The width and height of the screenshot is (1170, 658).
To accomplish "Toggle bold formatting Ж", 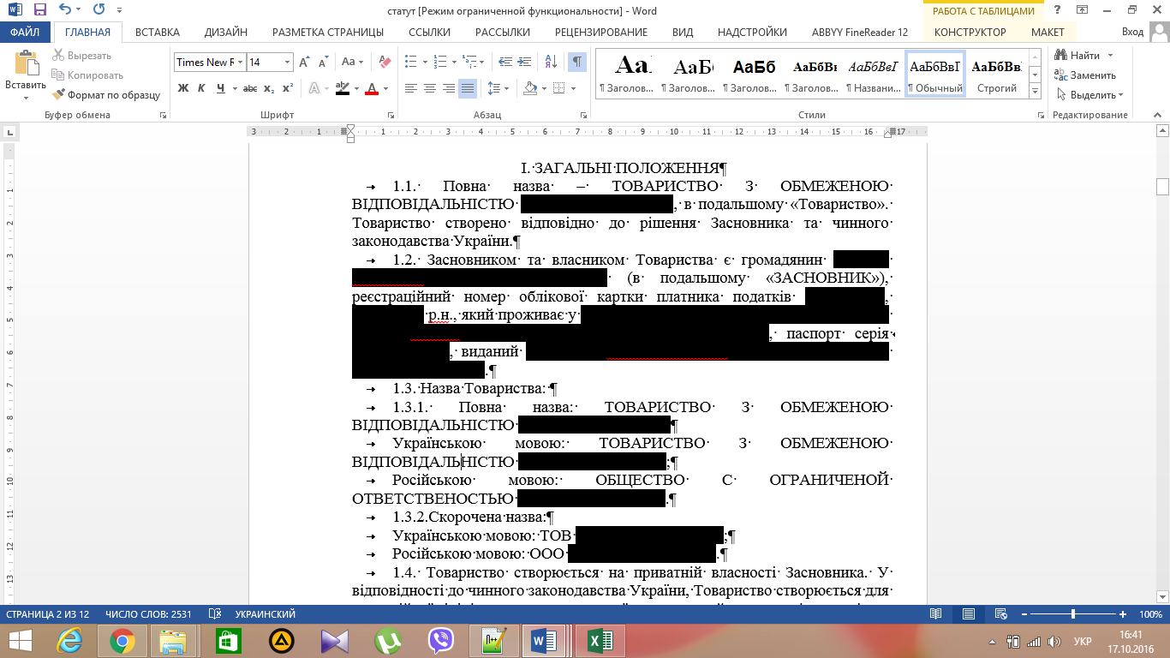I will pos(182,88).
